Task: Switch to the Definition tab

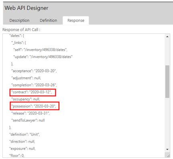Action: click(x=49, y=21)
